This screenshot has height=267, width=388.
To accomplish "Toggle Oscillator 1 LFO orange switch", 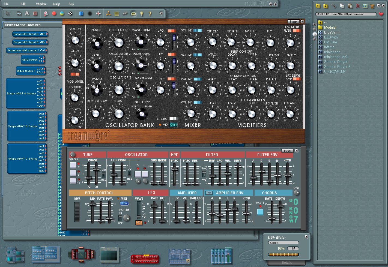I will (x=172, y=31).
